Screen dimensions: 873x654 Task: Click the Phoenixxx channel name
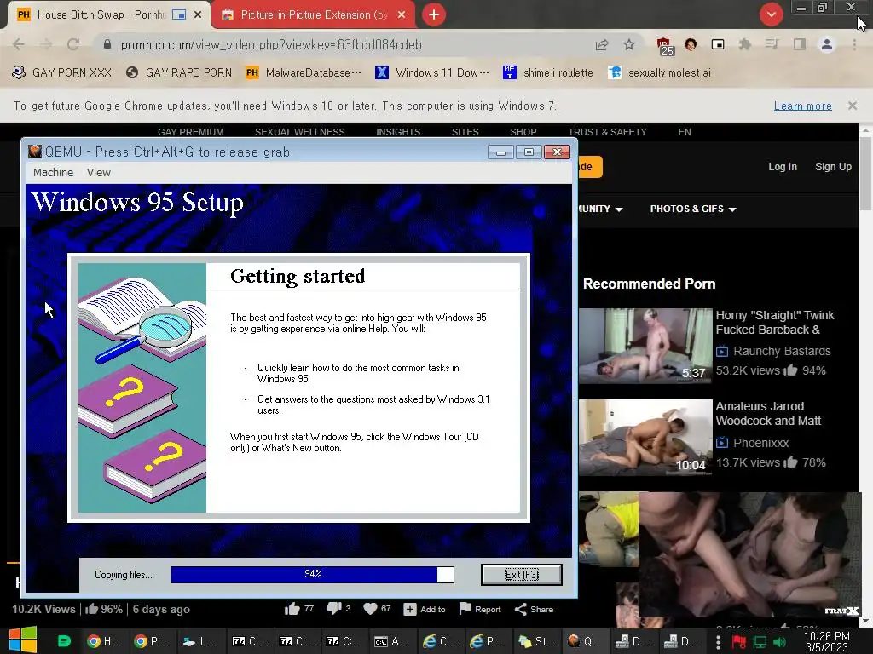tap(761, 443)
